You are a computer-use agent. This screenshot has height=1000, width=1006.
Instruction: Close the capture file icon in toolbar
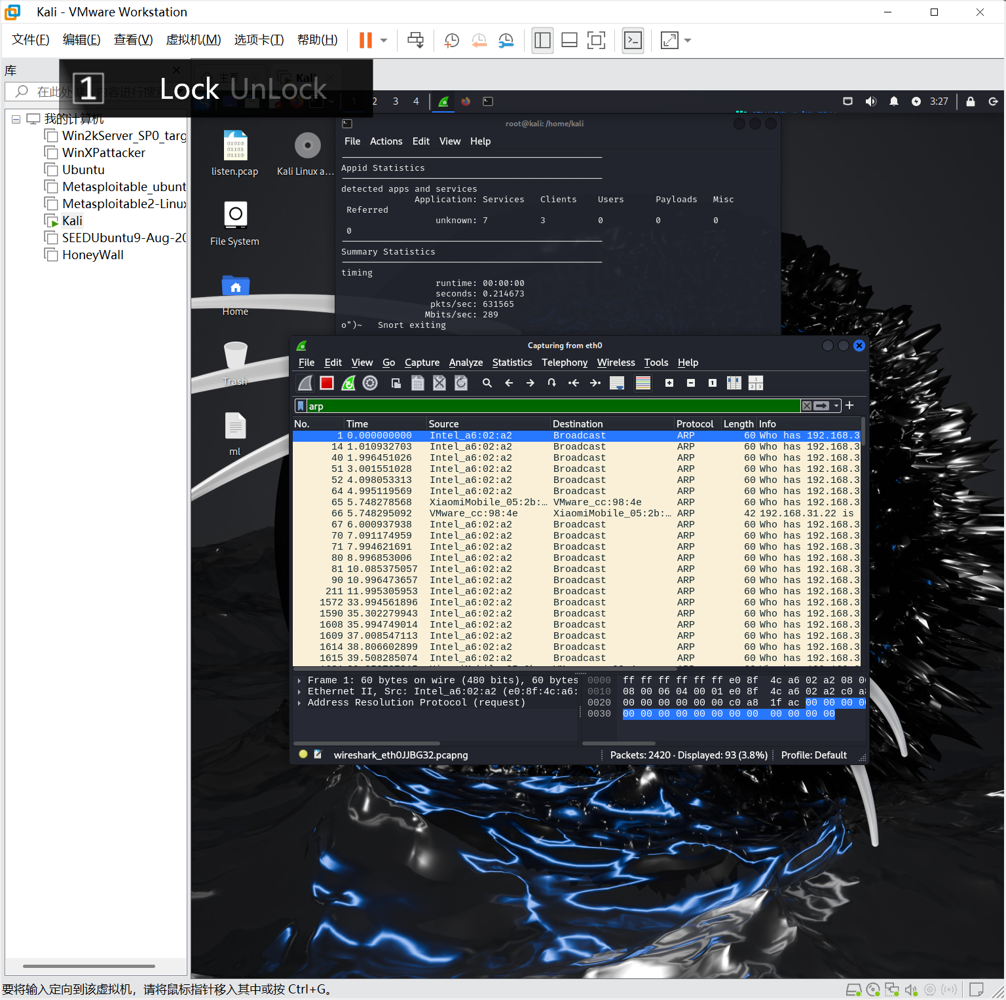click(439, 383)
